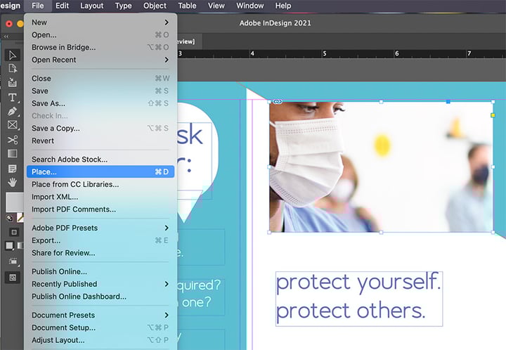Choose Publish Online Dashboard...

(x=100, y=297)
